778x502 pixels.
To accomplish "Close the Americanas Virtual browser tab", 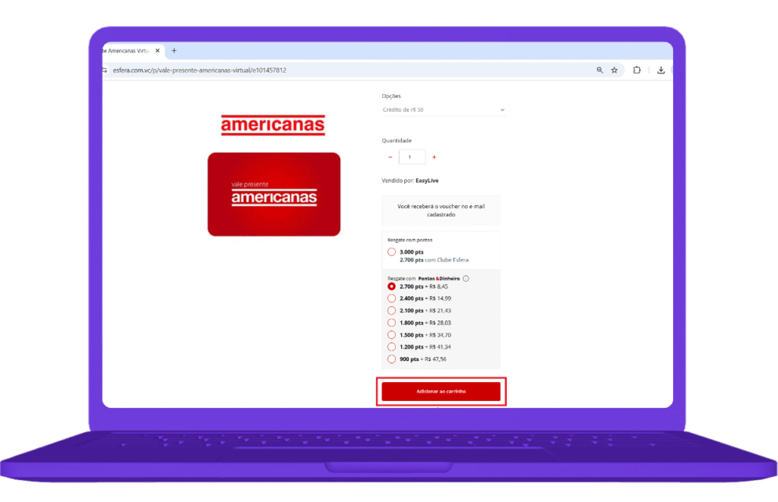I will (157, 51).
